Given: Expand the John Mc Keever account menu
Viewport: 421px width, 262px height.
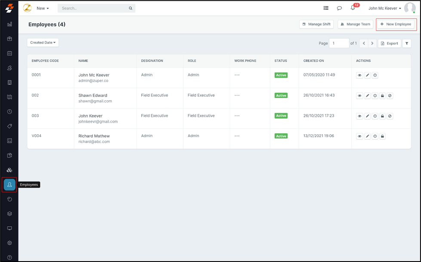Looking at the screenshot, I should (385, 8).
